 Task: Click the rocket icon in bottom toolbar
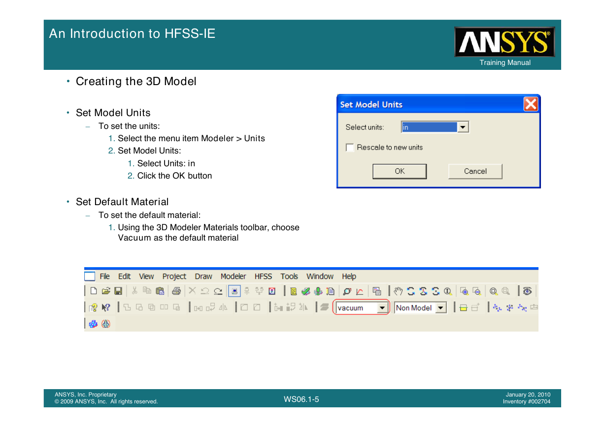pos(106,324)
